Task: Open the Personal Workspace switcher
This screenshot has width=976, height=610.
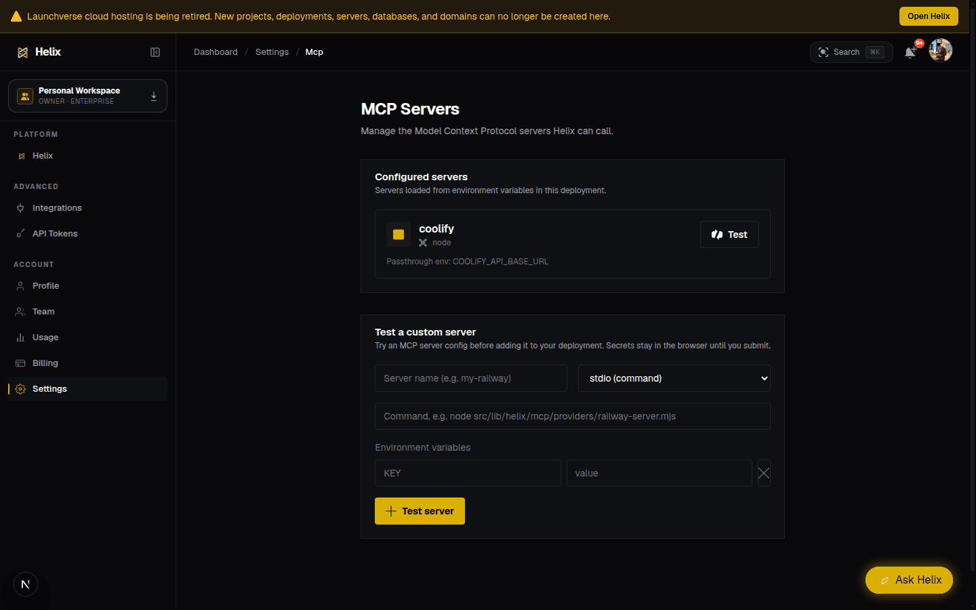Action: pyautogui.click(x=87, y=96)
